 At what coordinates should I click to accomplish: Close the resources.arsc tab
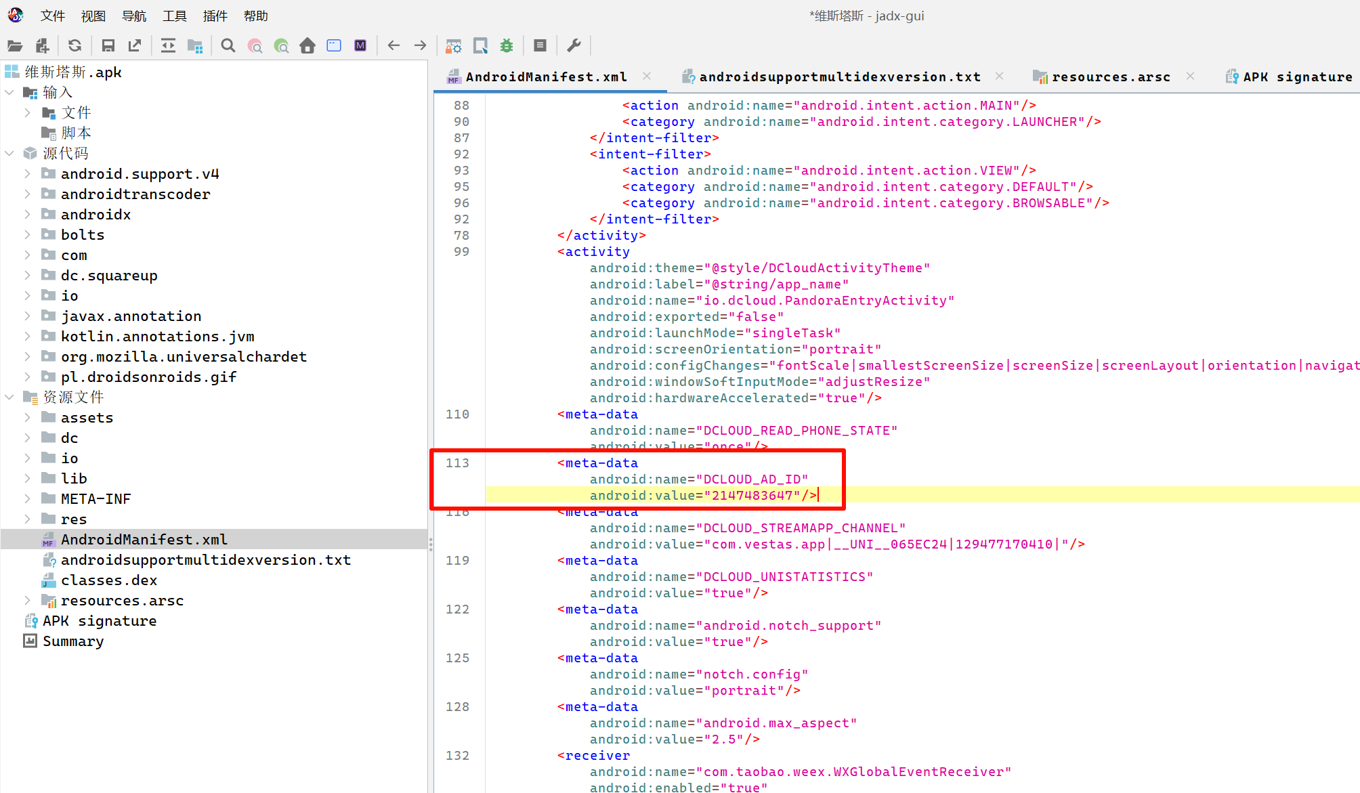click(x=1190, y=76)
